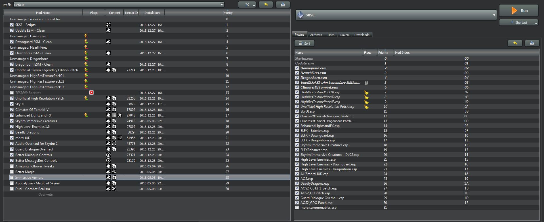
Task: Click Nexus ID 71214 cell
Action: coord(131,70)
